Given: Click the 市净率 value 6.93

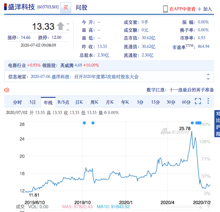Looking at the screenshot, I should coord(202,38).
